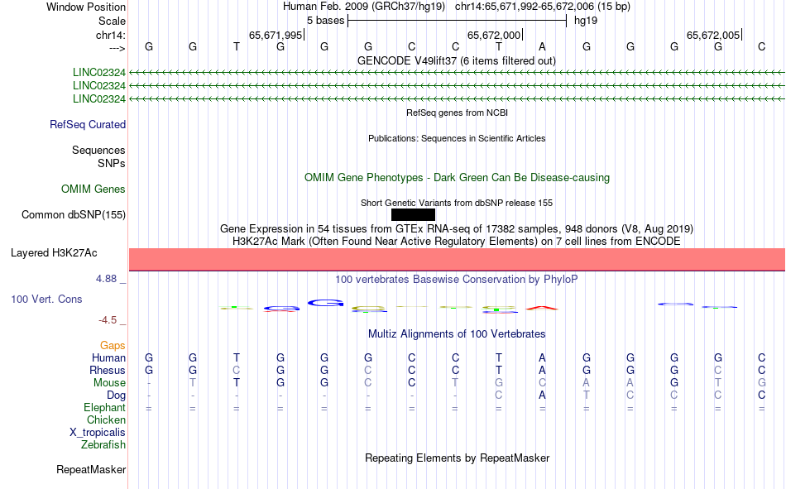Click the Layered H3K27Ac track label
Viewport: 786px width, 489px height.
[x=54, y=253]
